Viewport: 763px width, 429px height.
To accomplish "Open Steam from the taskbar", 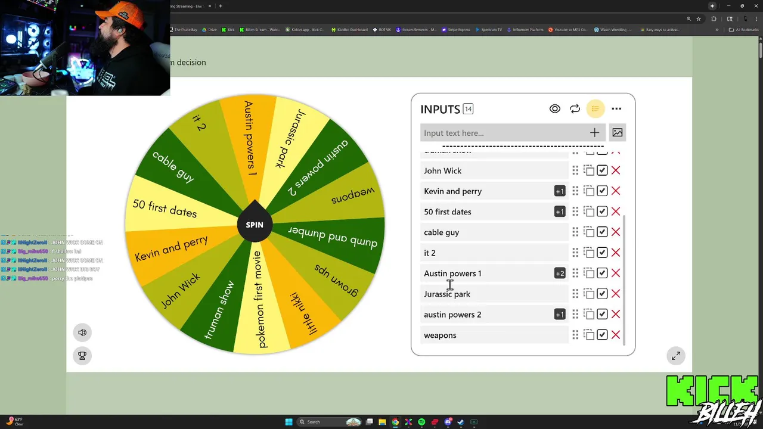I will point(461,422).
